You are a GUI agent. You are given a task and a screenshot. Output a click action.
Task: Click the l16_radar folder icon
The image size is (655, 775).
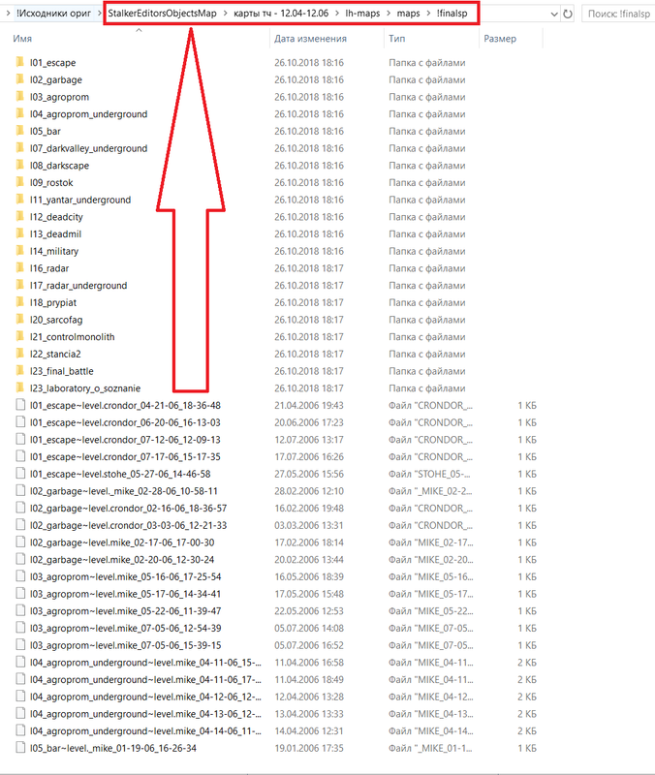pyautogui.click(x=20, y=267)
